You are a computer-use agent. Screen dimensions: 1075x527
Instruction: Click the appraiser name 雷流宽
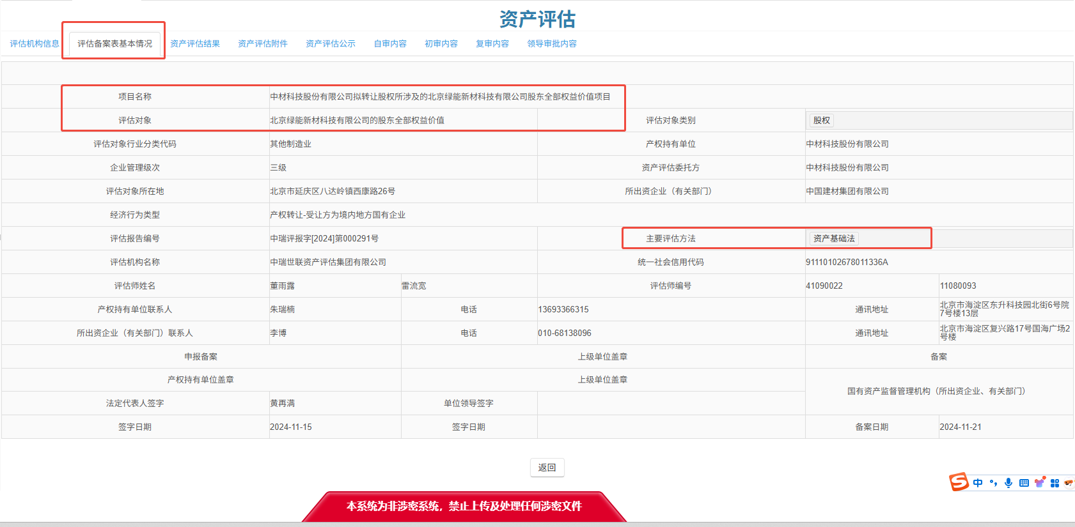click(x=414, y=286)
